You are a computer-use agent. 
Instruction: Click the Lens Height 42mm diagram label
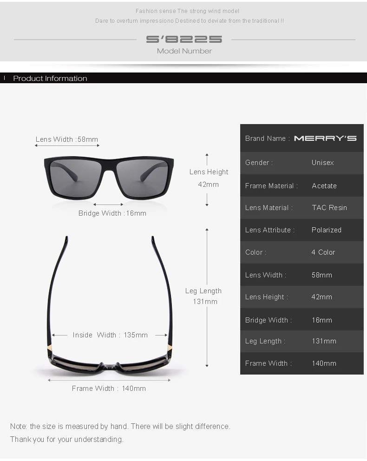tap(209, 178)
